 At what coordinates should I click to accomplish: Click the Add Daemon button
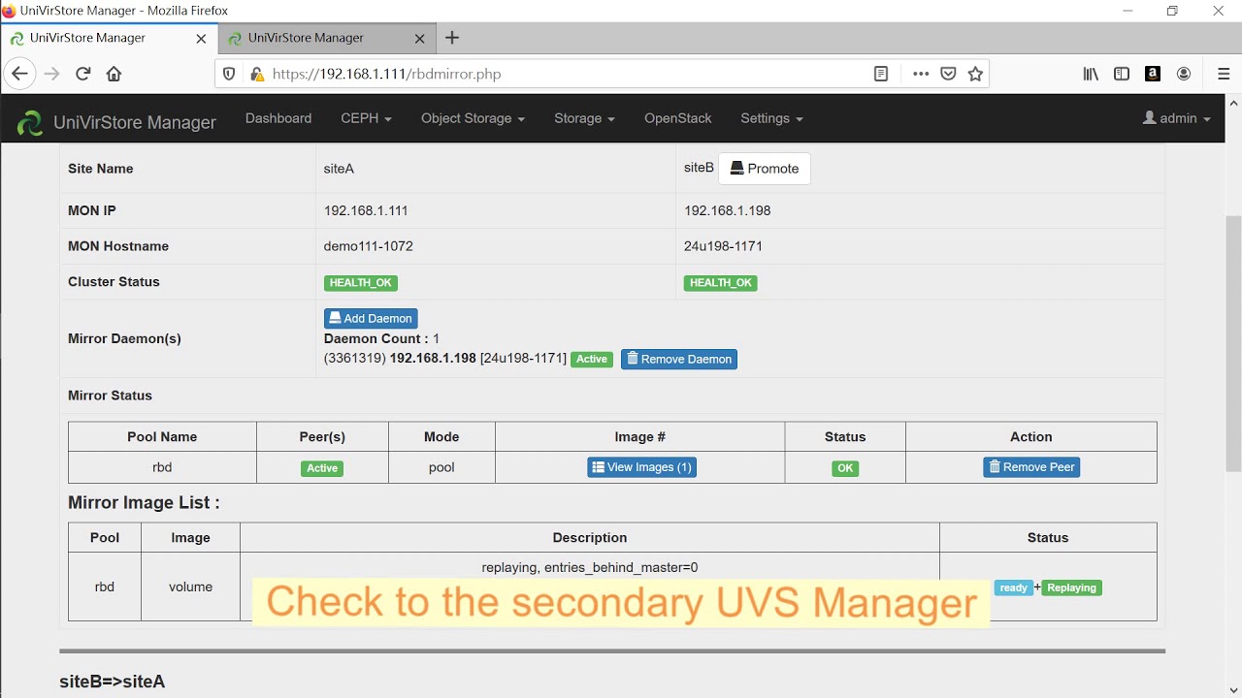click(x=371, y=318)
